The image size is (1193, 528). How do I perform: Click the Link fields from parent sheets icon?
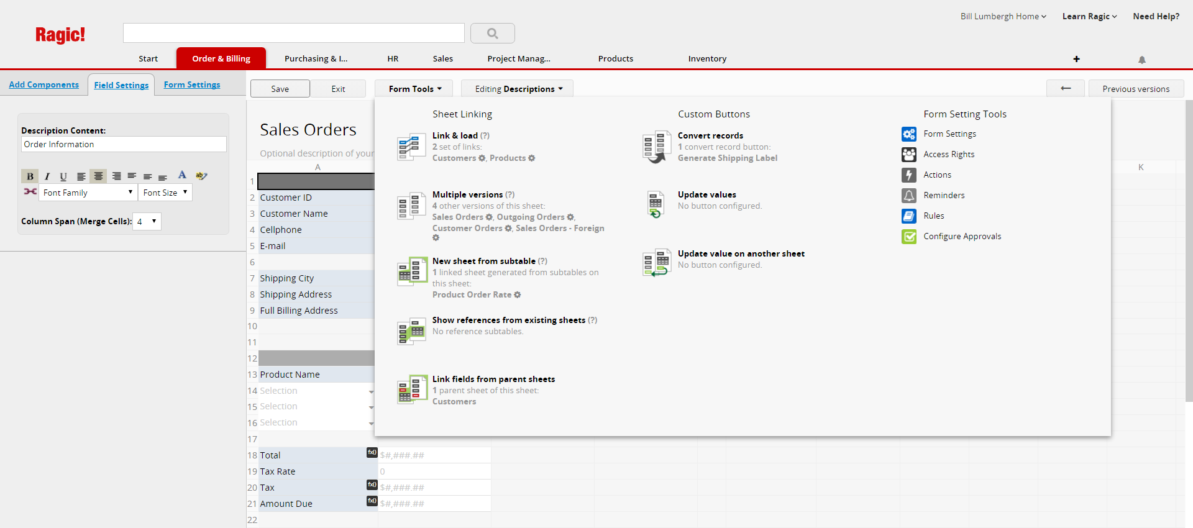click(x=413, y=389)
